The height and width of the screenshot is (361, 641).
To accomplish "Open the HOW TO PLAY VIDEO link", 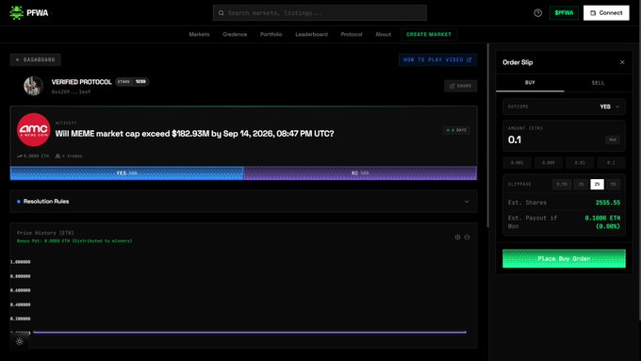I will (437, 59).
